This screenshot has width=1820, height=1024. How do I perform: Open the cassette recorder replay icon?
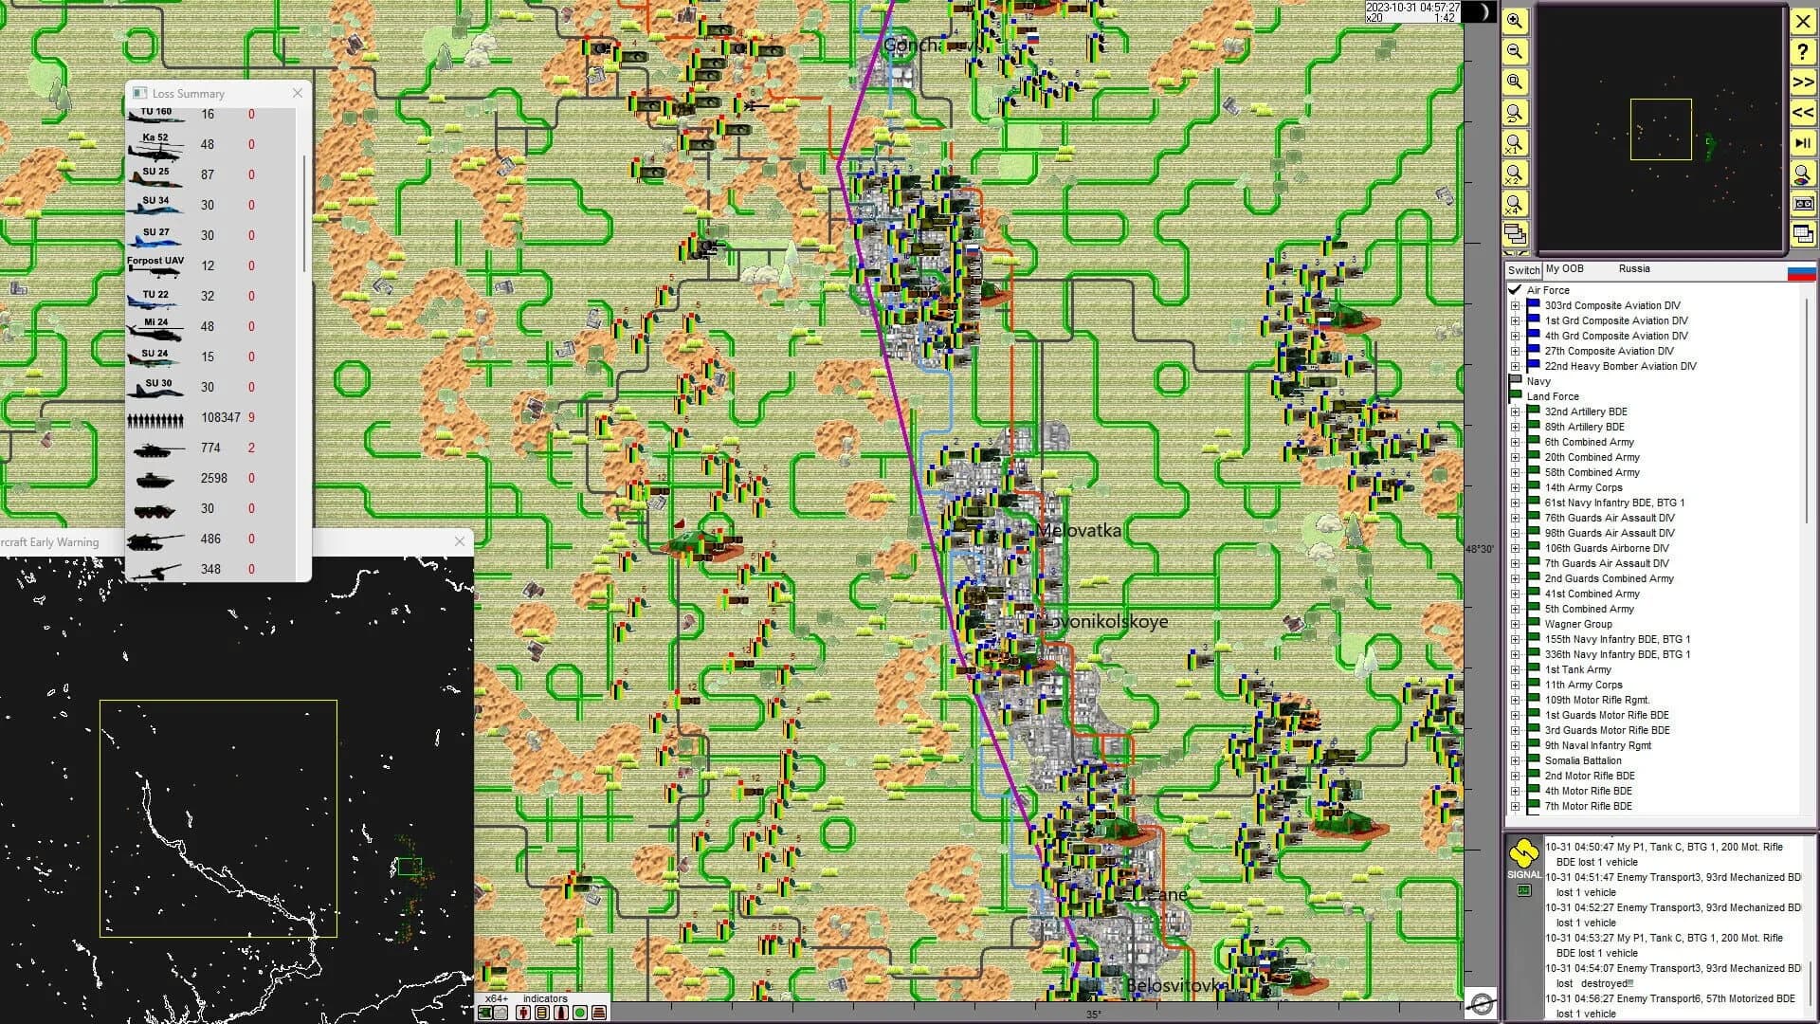[1802, 203]
